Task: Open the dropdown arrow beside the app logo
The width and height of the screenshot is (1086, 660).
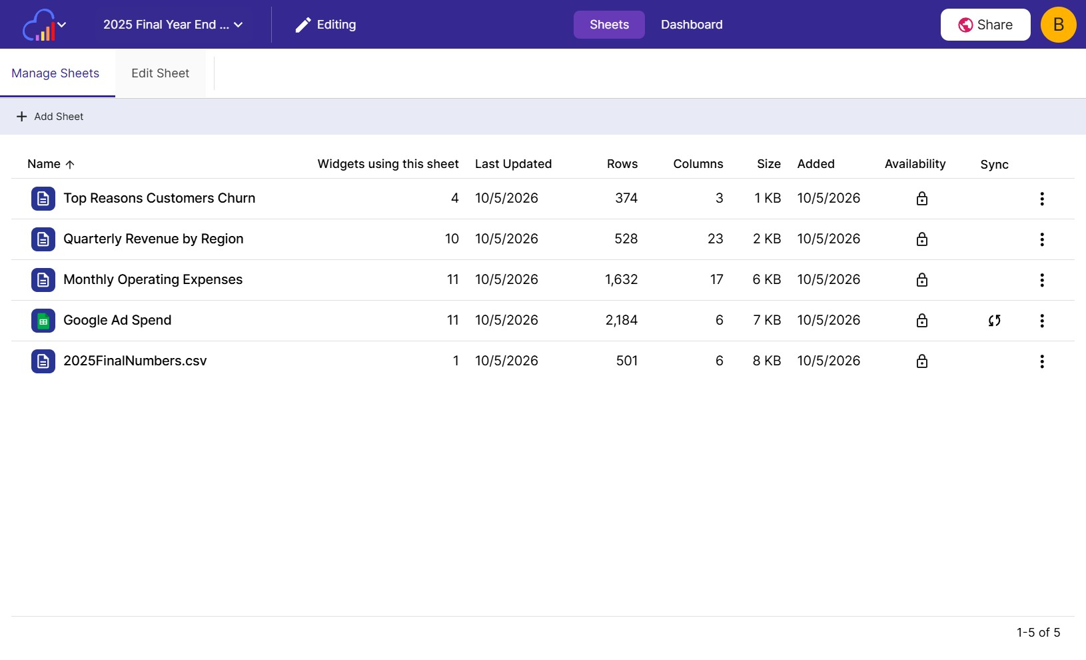Action: (x=62, y=25)
